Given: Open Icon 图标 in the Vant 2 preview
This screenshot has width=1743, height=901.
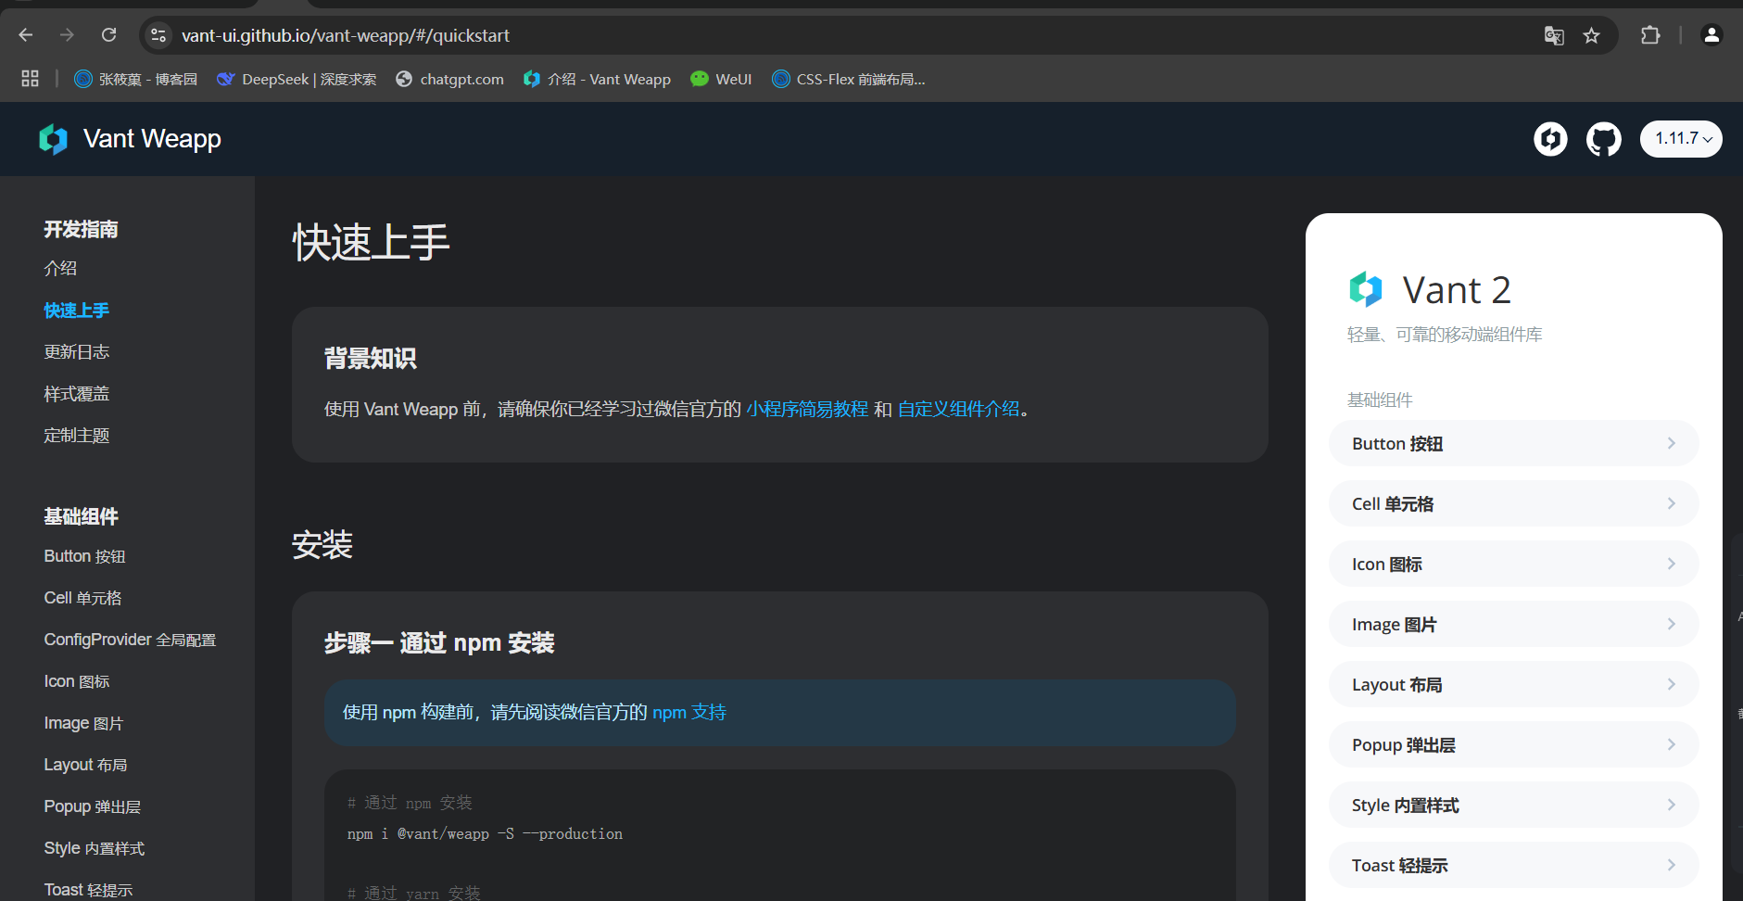Looking at the screenshot, I should [1513, 564].
